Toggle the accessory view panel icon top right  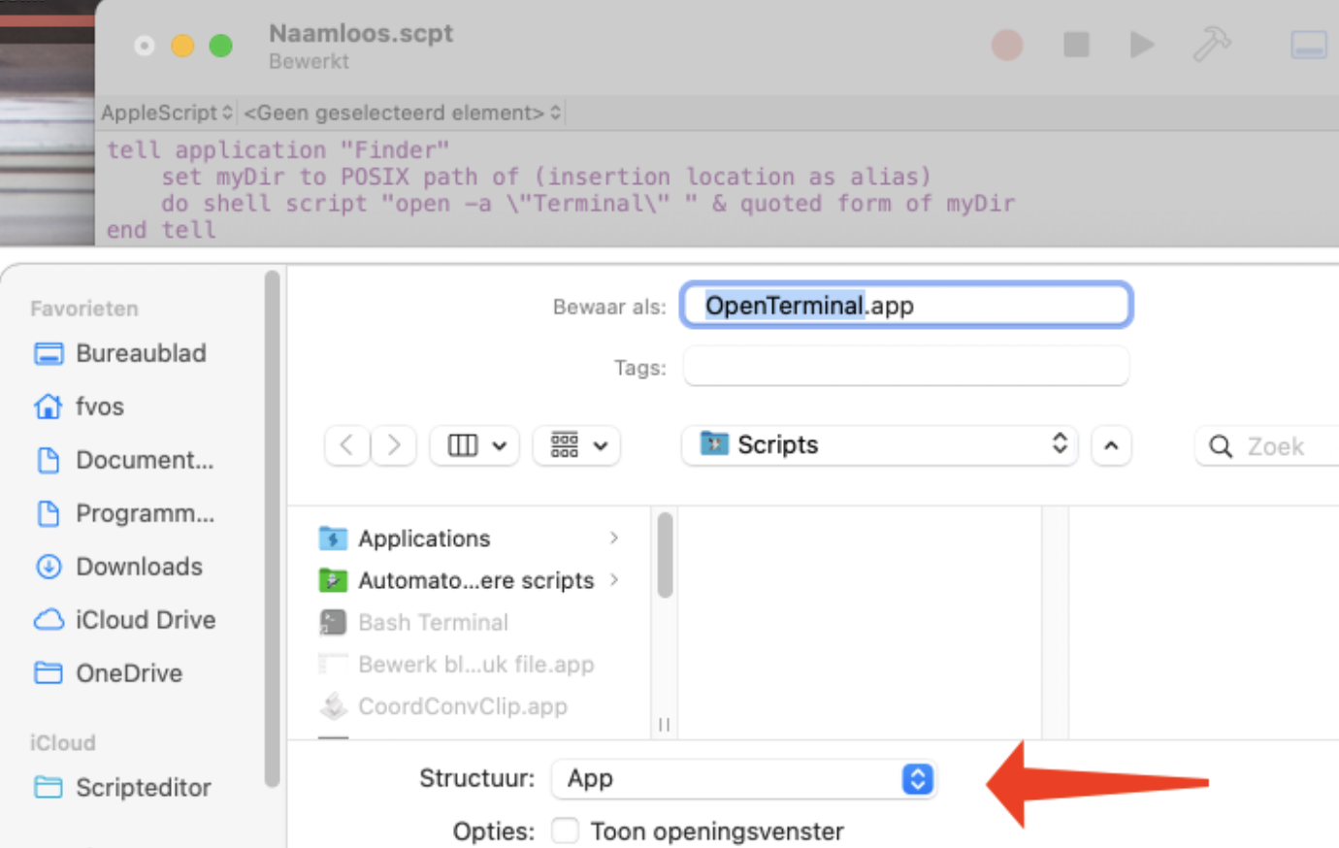coord(1308,44)
